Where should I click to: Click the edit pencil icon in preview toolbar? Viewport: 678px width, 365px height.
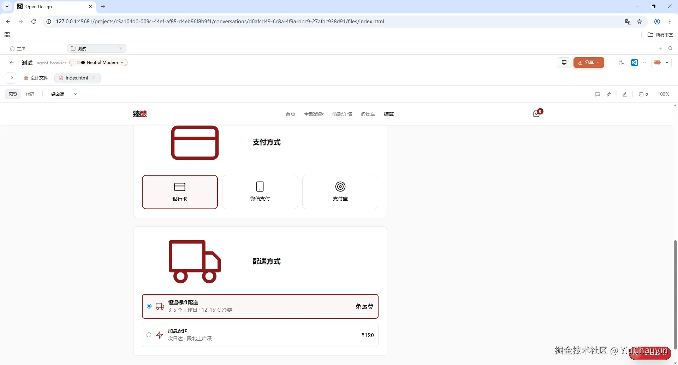click(x=624, y=94)
